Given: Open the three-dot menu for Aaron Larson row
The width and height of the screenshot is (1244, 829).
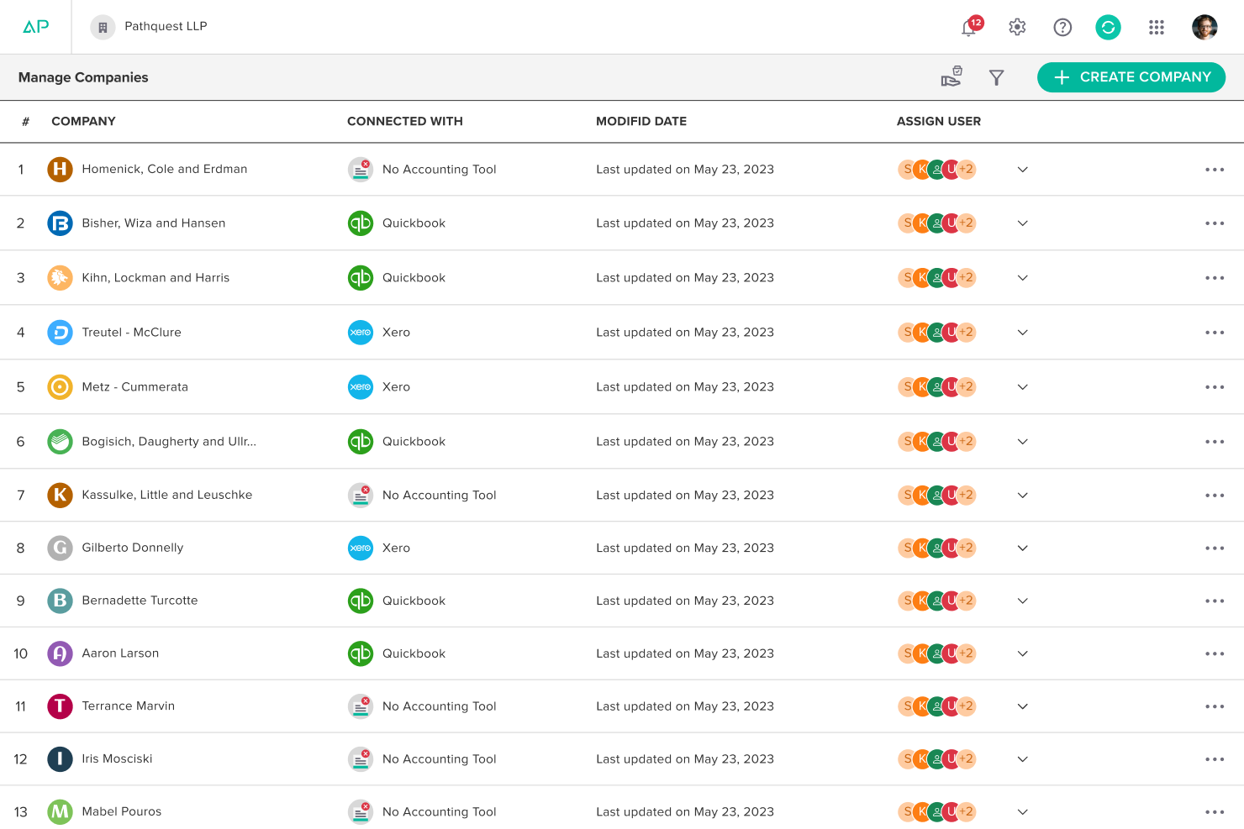Looking at the screenshot, I should [1215, 653].
